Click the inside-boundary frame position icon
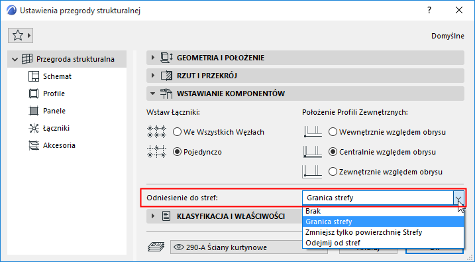Image resolution: width=475 pixels, height=262 pixels. click(313, 132)
